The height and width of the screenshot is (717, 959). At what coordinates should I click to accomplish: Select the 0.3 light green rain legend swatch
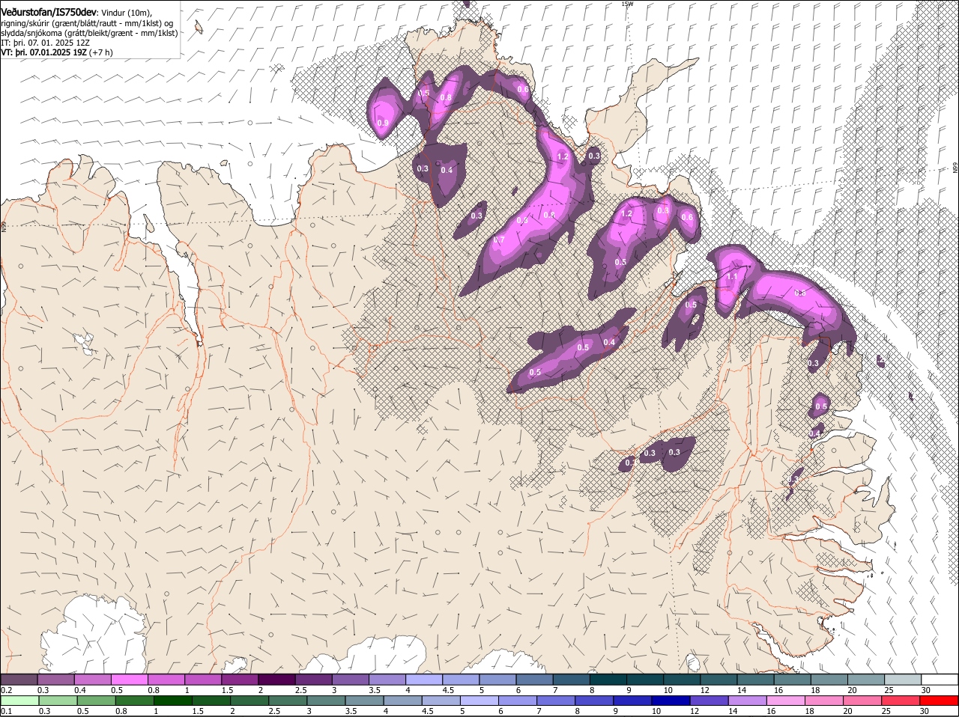(x=58, y=701)
